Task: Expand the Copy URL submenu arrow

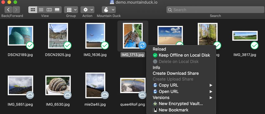Action: click(x=211, y=85)
